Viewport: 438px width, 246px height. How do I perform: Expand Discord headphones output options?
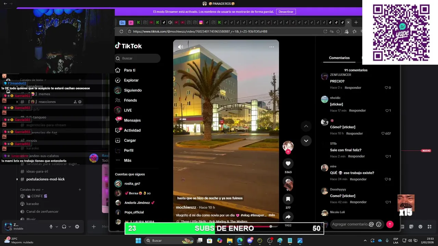tap(70, 227)
